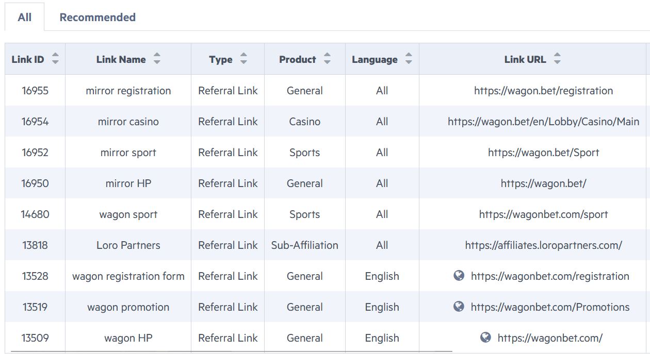Click the 'Casino' product cell
Screen dimensions: 650x354
pos(305,122)
